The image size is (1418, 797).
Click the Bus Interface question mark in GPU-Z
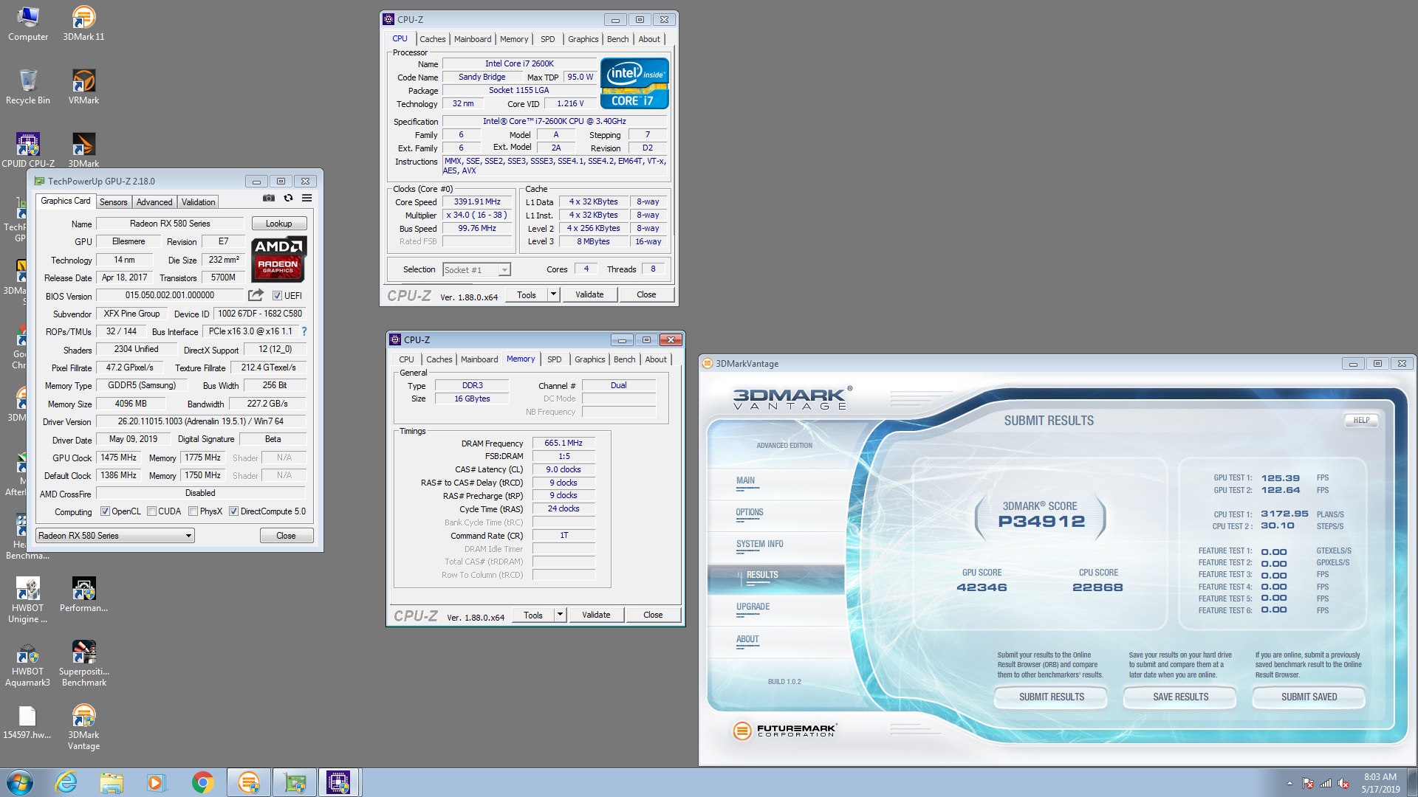(x=304, y=331)
